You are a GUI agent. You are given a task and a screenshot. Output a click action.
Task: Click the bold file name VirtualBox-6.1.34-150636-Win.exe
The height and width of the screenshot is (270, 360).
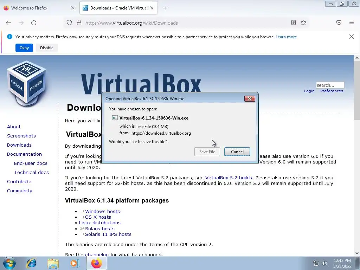pos(154,118)
